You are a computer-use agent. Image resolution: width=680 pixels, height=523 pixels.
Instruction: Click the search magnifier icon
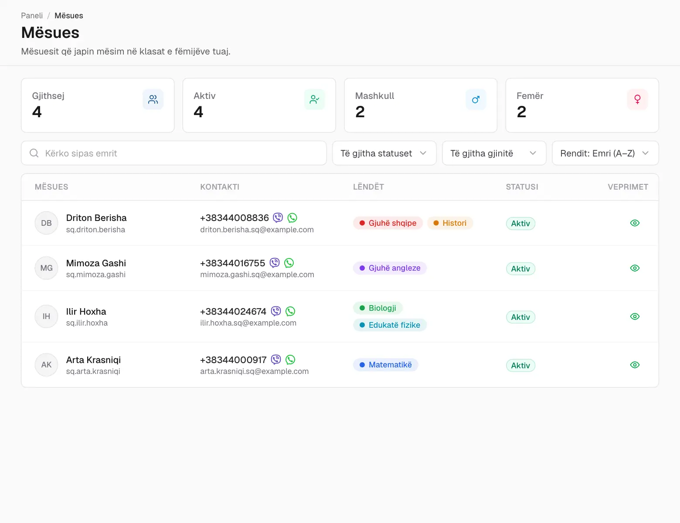[x=34, y=153]
